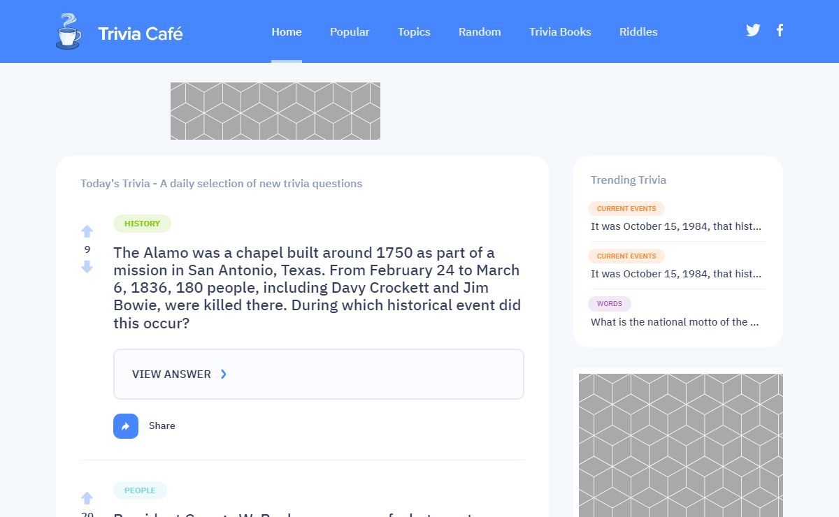Click the blue Share arrow icon
Viewport: 839px width, 517px height.
[126, 426]
